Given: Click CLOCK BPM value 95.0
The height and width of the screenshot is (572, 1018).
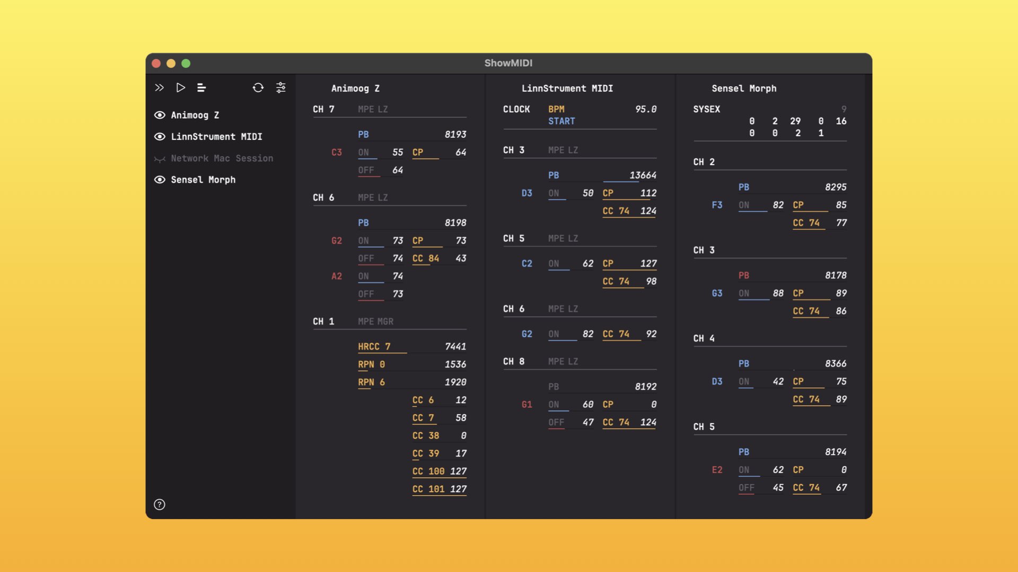Looking at the screenshot, I should click(x=645, y=109).
